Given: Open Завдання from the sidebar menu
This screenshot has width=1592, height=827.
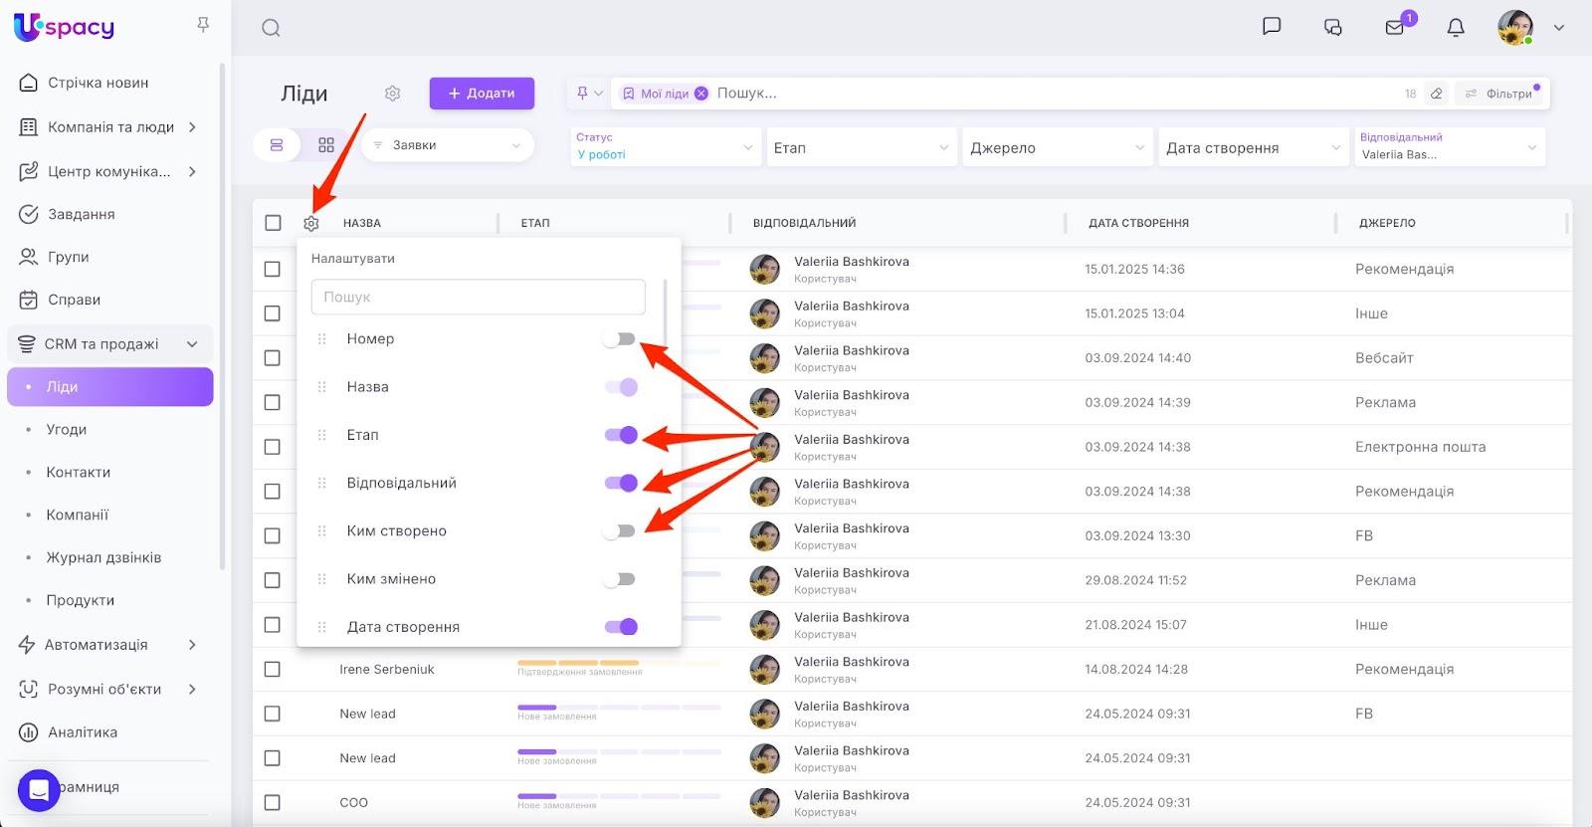Looking at the screenshot, I should point(81,214).
